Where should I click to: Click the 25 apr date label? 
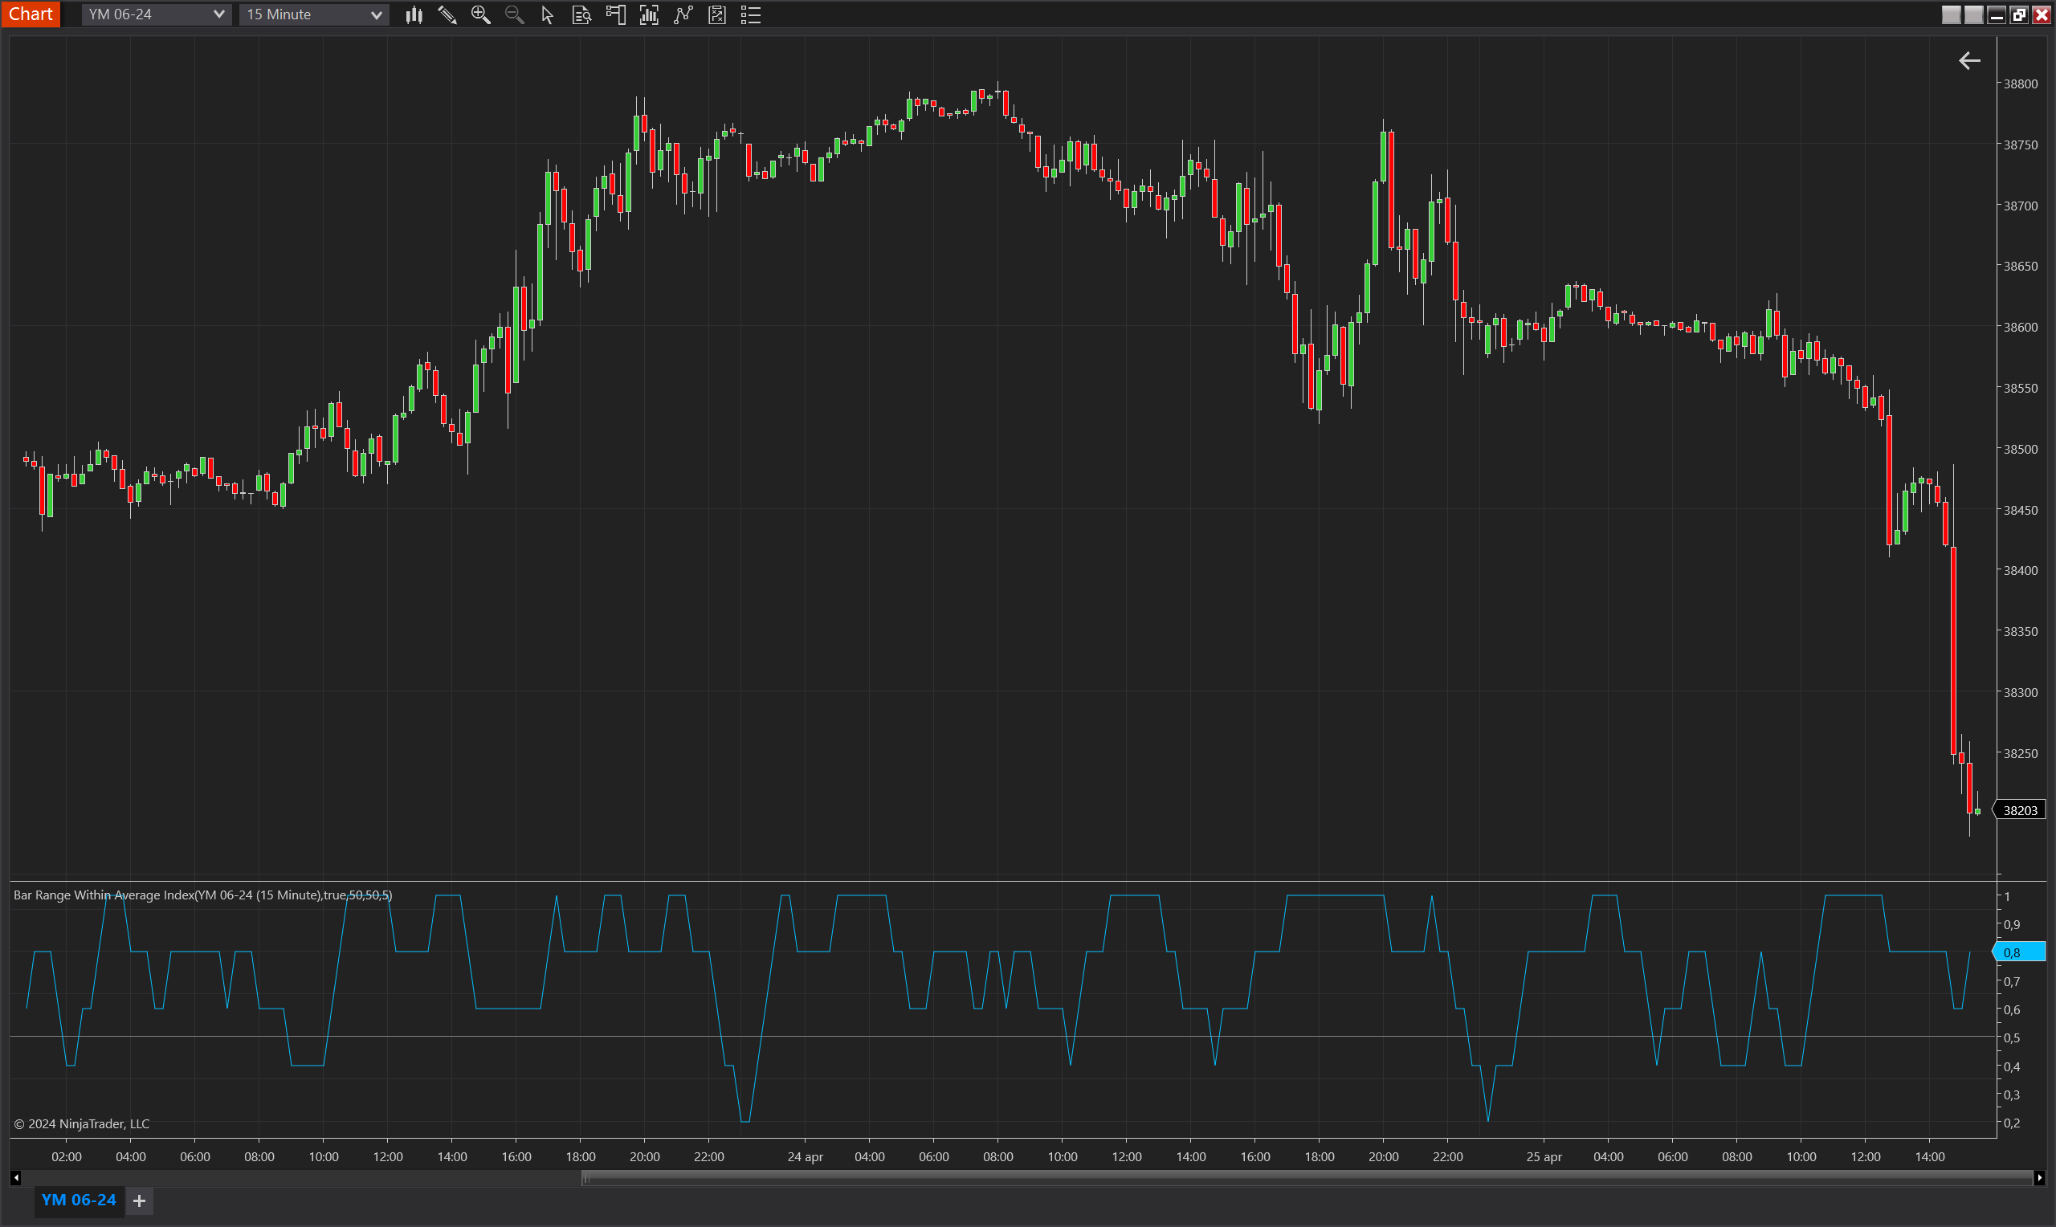pos(1544,1156)
